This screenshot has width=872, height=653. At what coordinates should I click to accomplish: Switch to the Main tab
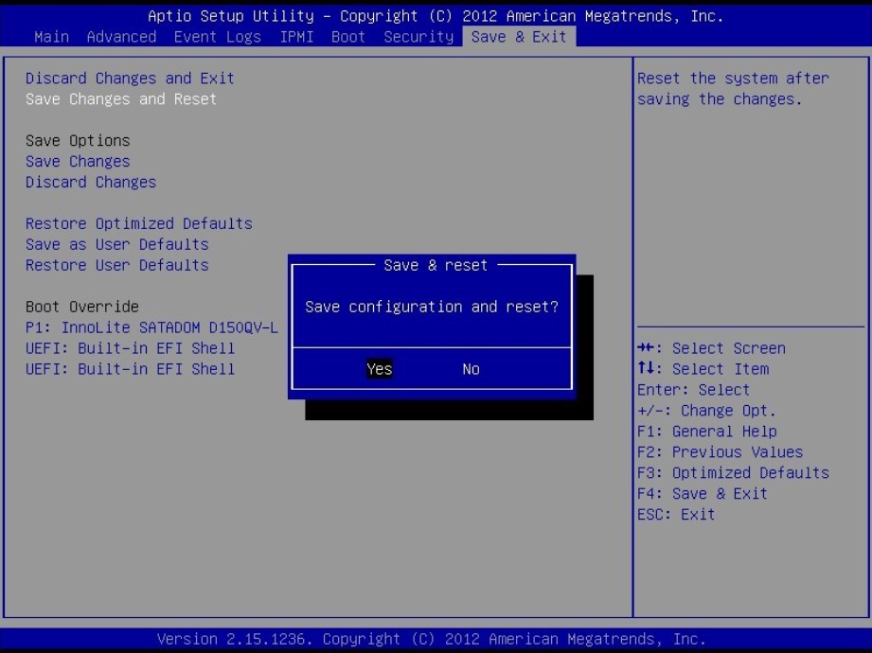pyautogui.click(x=51, y=37)
